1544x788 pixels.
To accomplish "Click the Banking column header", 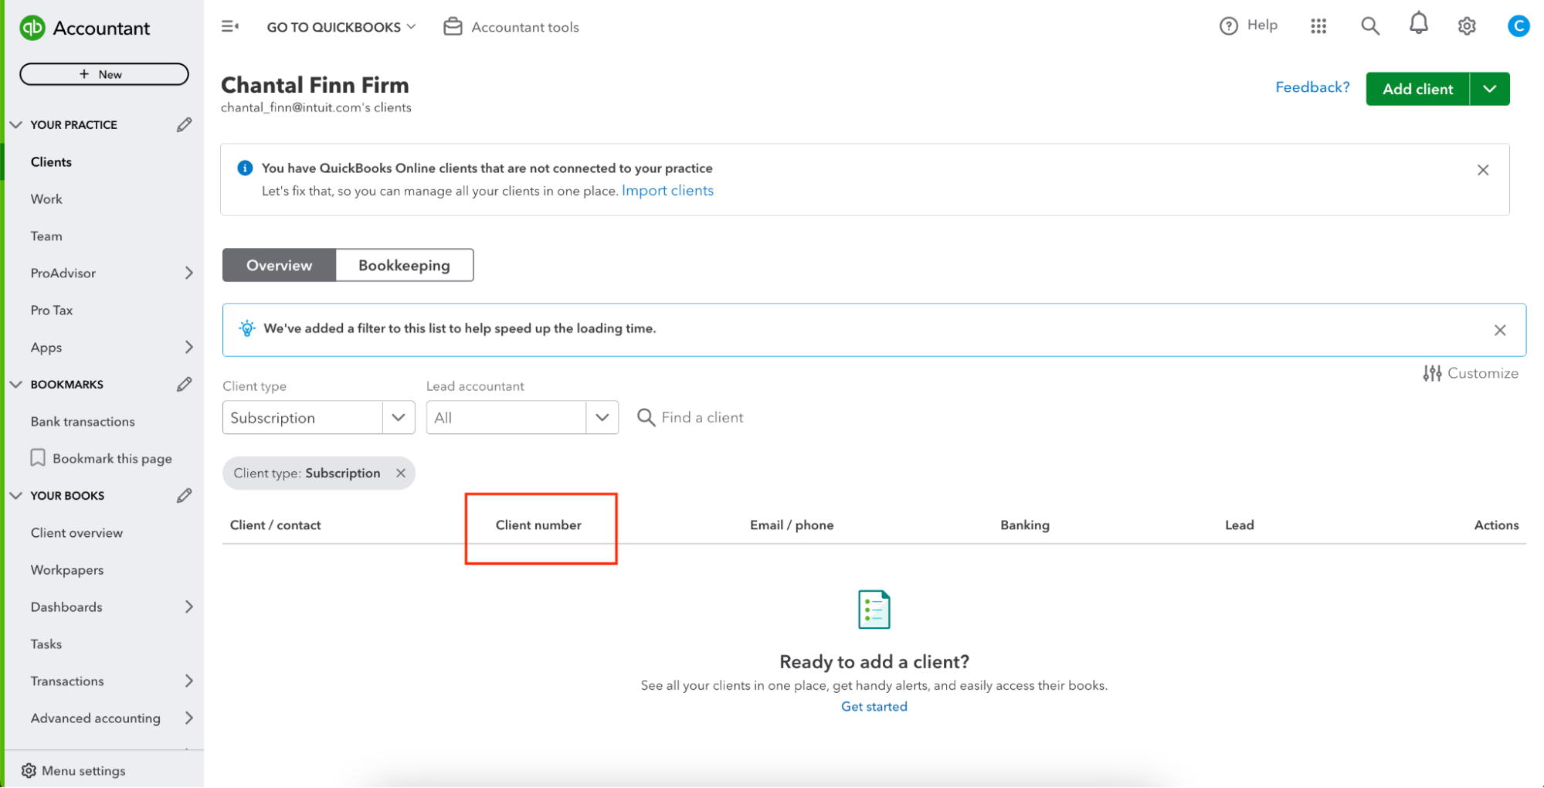I will coord(1024,525).
